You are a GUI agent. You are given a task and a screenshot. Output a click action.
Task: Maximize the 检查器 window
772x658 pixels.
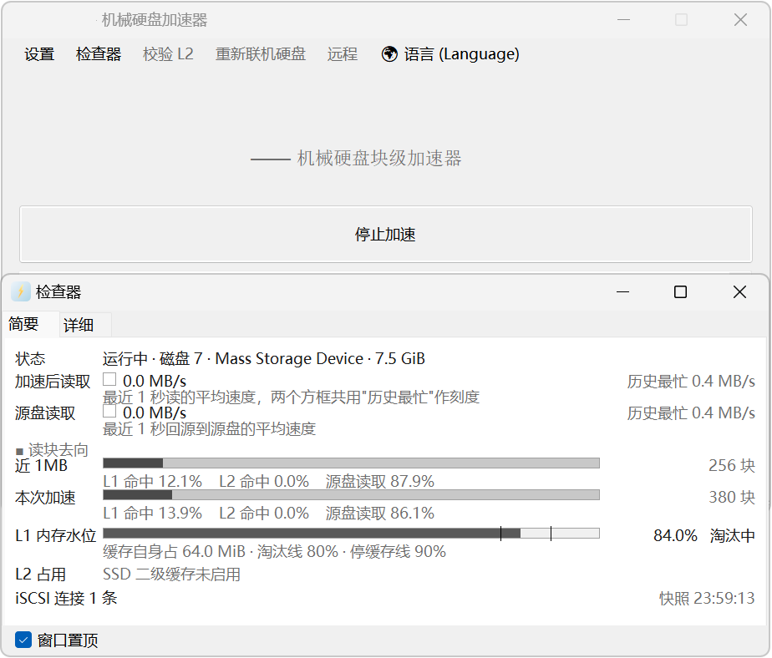tap(680, 292)
